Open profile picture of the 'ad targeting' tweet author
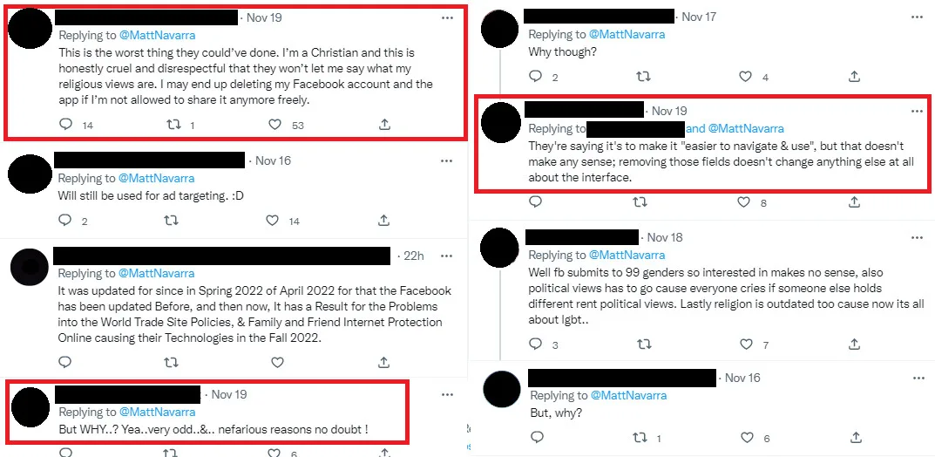 (30, 172)
